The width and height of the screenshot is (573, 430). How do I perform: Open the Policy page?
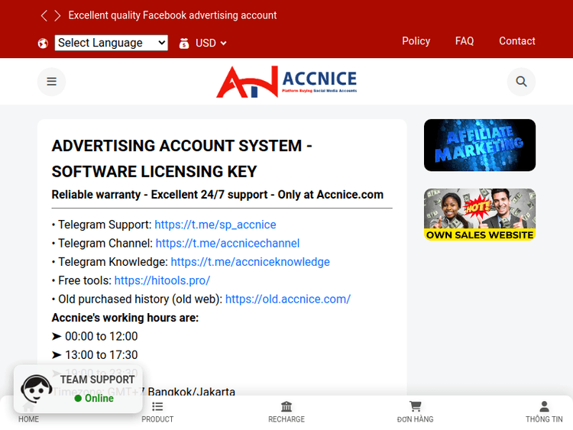click(x=416, y=41)
